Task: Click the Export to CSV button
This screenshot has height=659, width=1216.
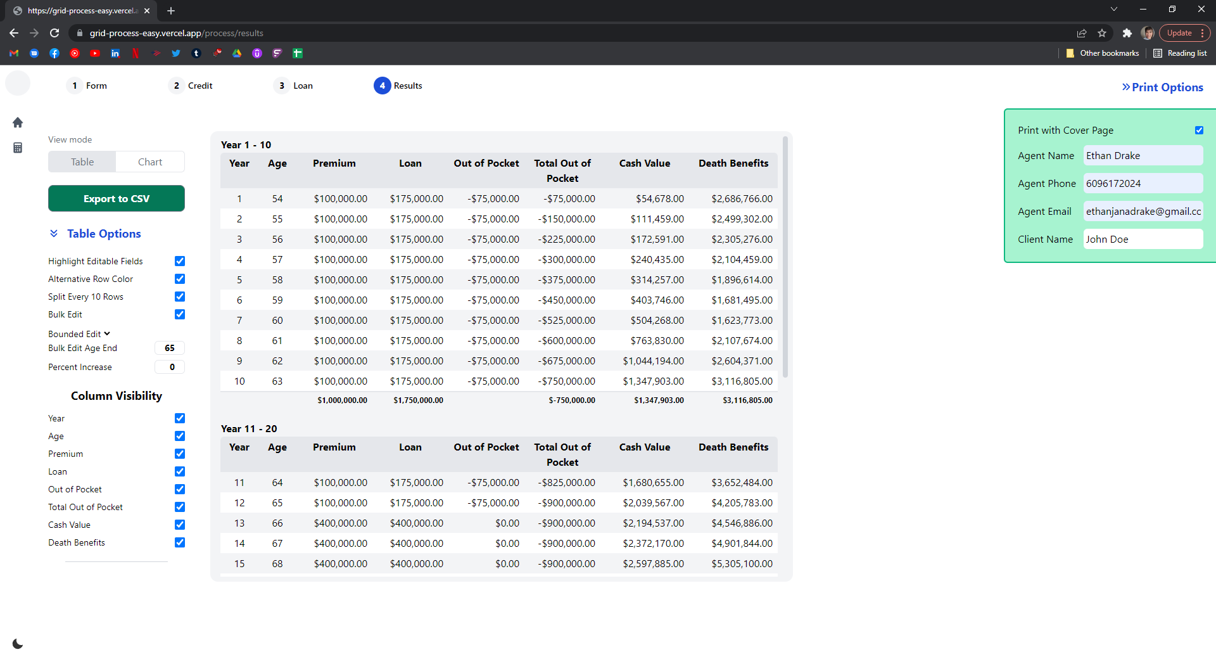Action: (x=117, y=198)
